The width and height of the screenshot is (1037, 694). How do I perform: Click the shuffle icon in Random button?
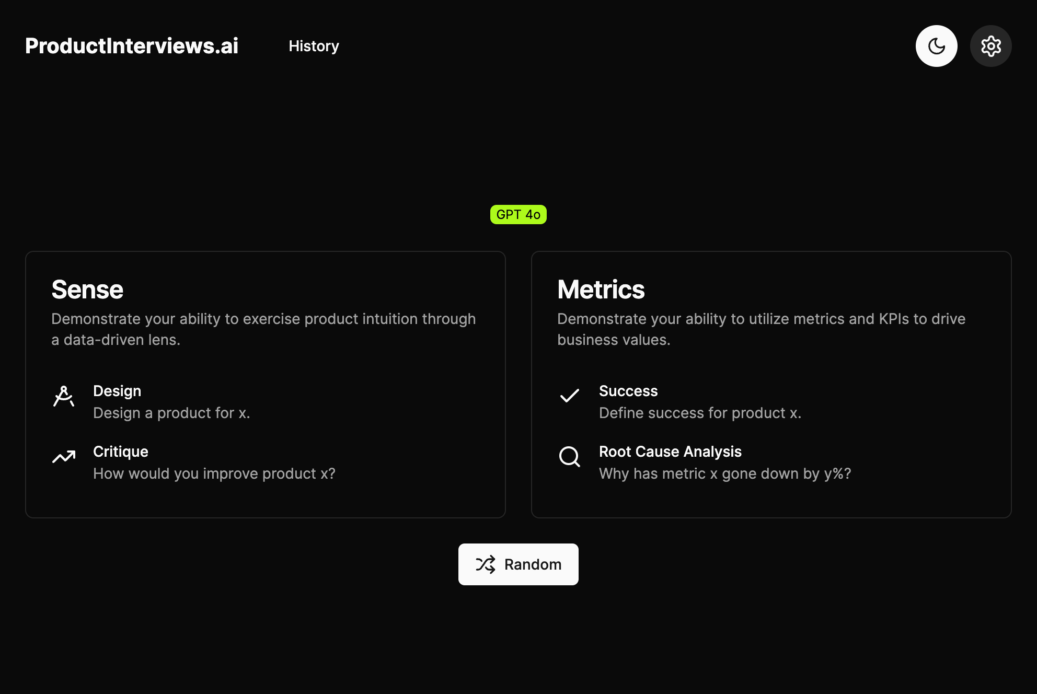486,564
